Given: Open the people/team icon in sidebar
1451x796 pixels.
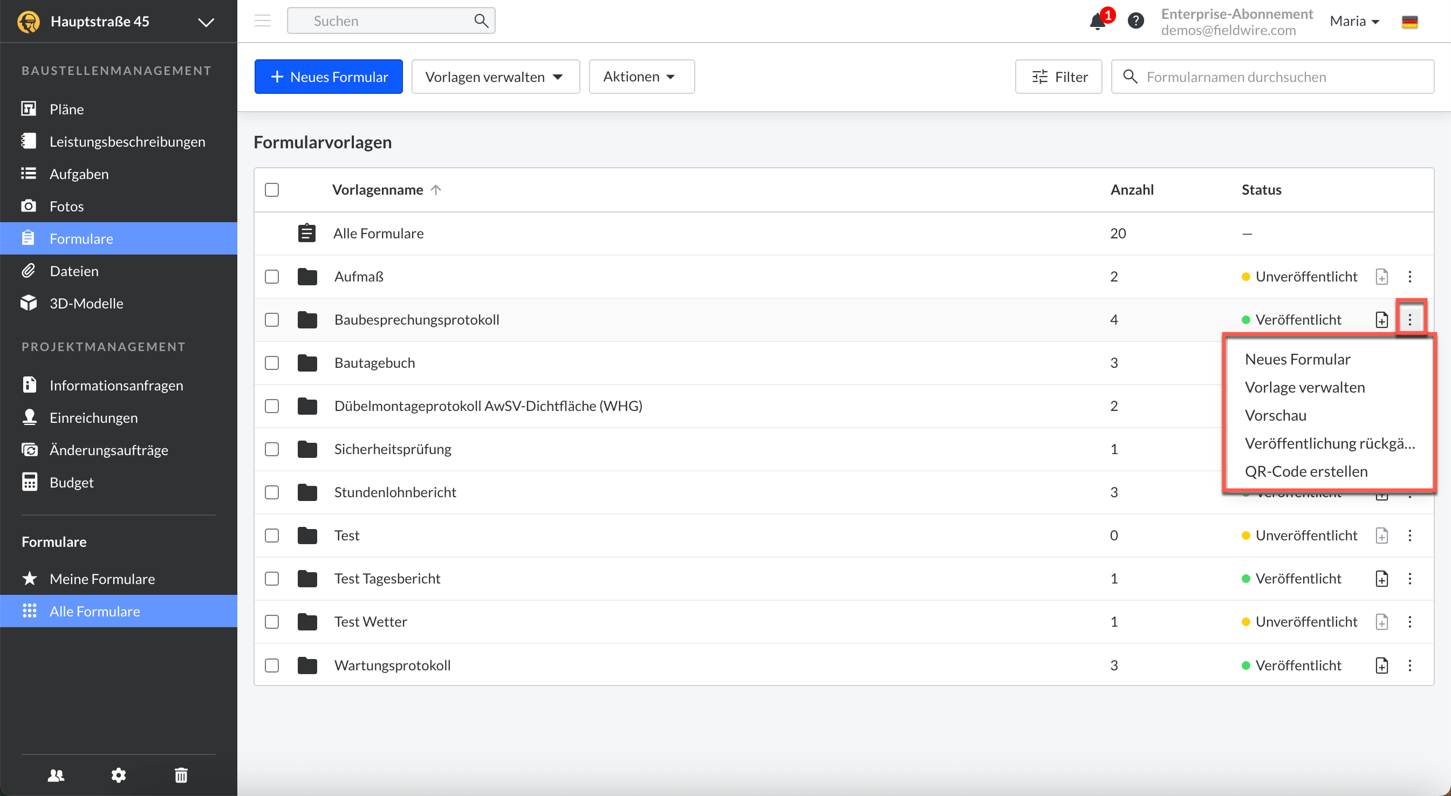Looking at the screenshot, I should [x=56, y=775].
